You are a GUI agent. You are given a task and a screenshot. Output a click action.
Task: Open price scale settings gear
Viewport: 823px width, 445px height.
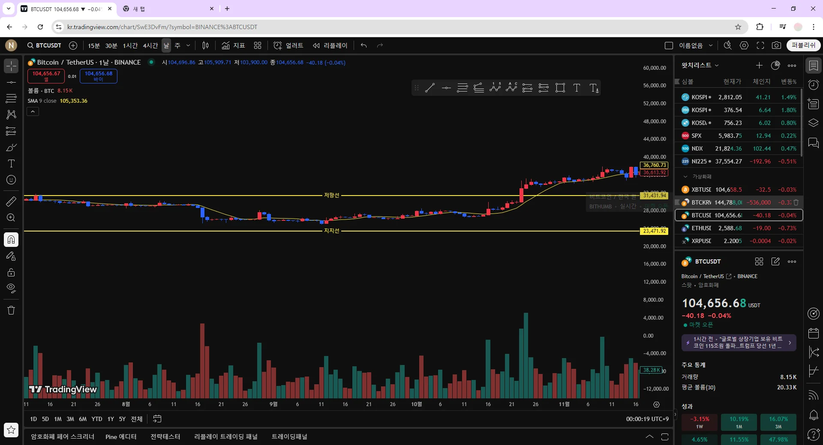click(656, 405)
